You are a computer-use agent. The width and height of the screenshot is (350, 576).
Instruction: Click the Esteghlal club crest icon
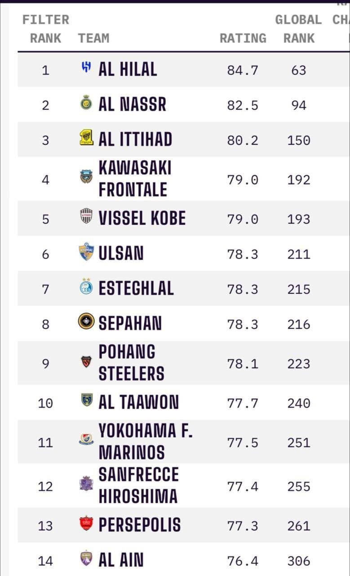click(86, 287)
